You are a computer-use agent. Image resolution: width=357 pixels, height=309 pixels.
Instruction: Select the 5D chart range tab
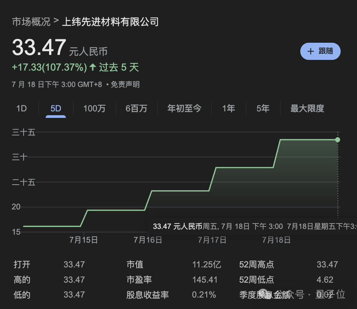[x=56, y=108]
